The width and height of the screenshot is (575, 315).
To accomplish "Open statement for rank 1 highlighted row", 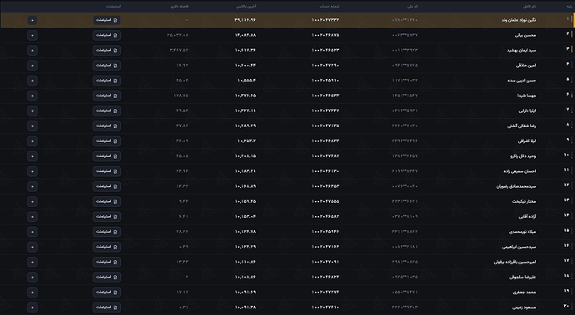I will pyautogui.click(x=107, y=20).
